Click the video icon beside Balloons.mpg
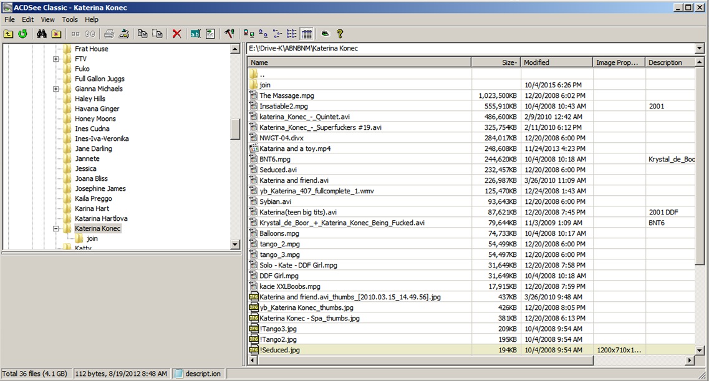Viewport: 709px width, 381px height. pyautogui.click(x=254, y=233)
